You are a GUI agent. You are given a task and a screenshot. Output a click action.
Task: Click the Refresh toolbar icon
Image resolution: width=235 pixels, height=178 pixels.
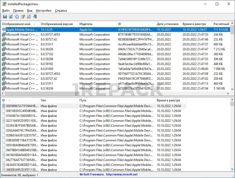[11, 17]
